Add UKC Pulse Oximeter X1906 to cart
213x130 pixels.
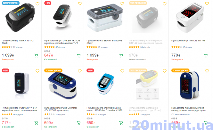point(121,123)
